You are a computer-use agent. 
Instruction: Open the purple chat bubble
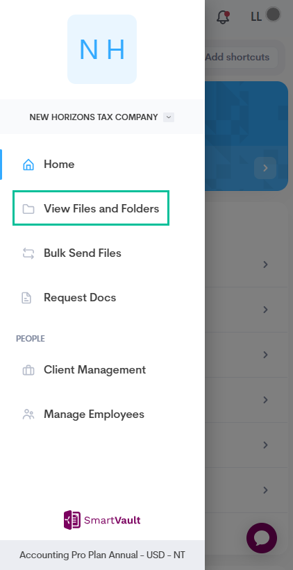point(262,538)
